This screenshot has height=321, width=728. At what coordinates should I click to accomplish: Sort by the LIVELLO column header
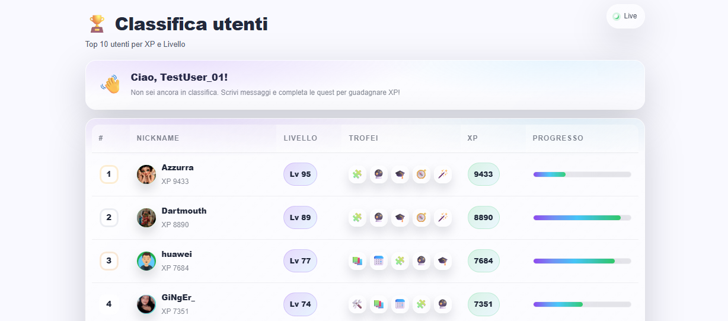click(300, 138)
